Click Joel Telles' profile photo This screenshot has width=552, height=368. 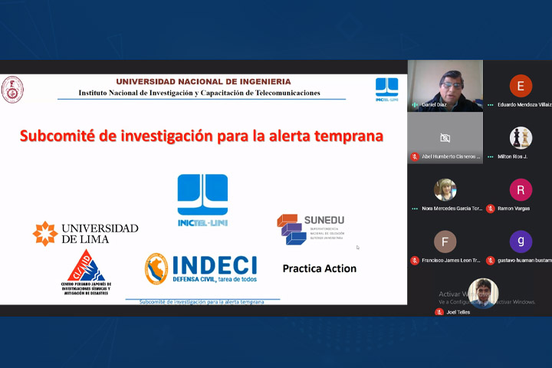coord(483,293)
